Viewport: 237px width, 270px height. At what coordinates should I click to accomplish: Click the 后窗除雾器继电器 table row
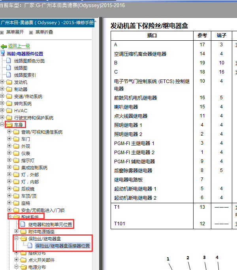(174, 171)
